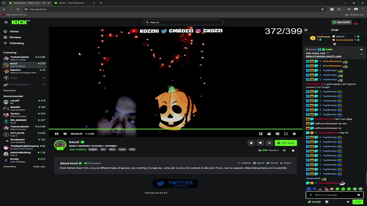This screenshot has height=206, width=367.
Task: Click the green KICK logo
Action: tap(21, 22)
